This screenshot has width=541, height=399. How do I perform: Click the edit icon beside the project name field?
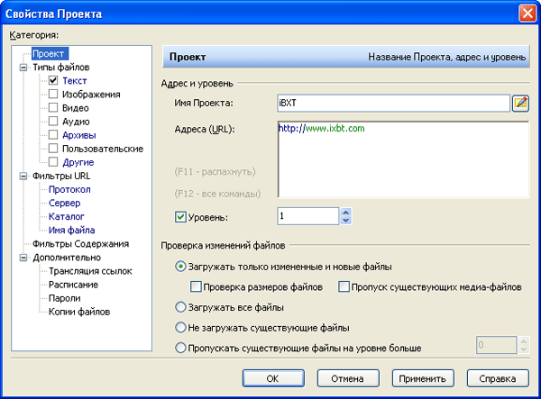click(520, 103)
